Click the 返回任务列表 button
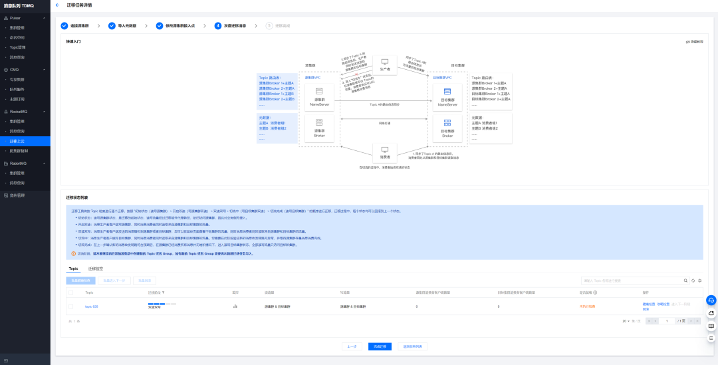This screenshot has width=718, height=365. pos(413,346)
